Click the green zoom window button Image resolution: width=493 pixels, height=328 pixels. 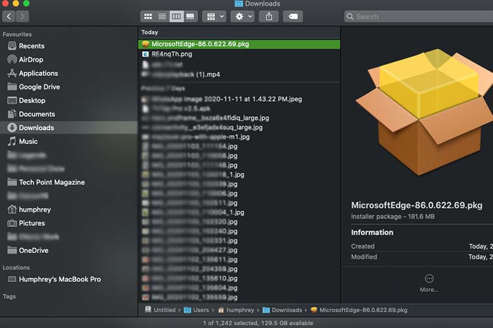click(x=26, y=3)
